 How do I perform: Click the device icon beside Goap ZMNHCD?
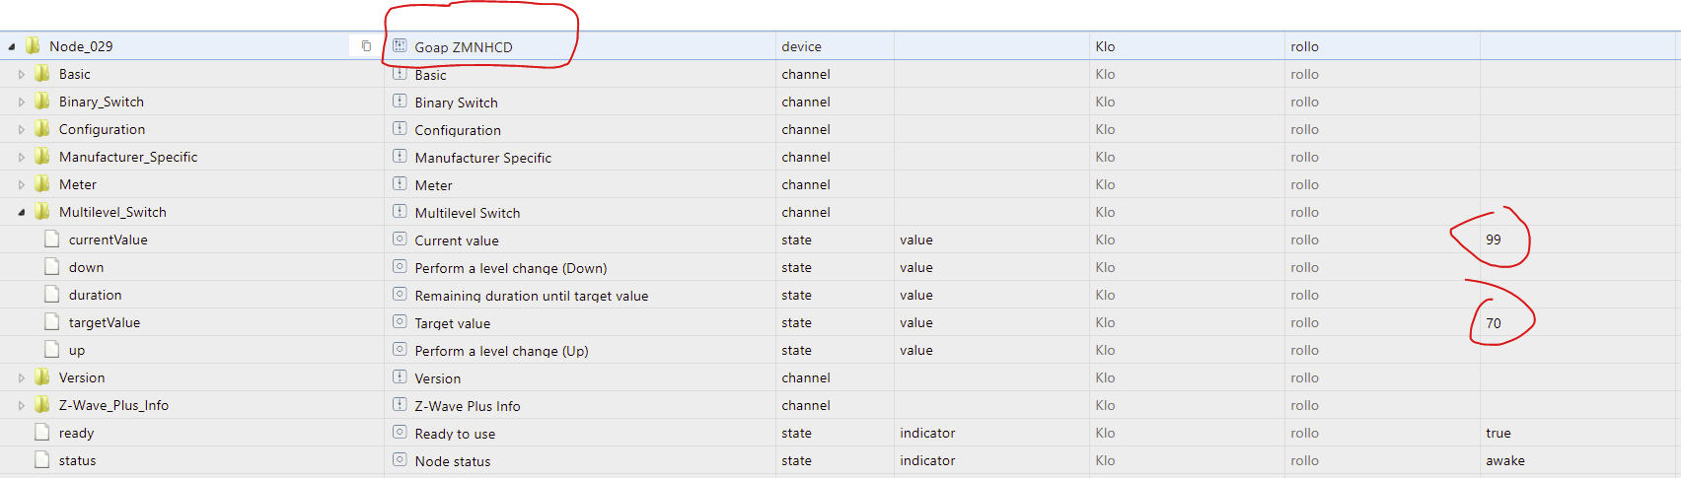click(x=400, y=45)
